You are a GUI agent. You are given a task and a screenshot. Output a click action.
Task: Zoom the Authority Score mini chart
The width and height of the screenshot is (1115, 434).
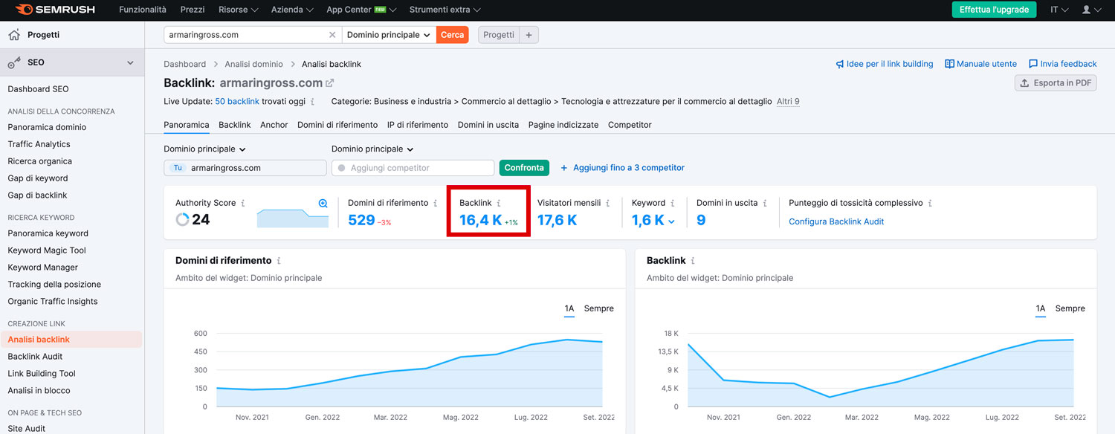pos(323,203)
